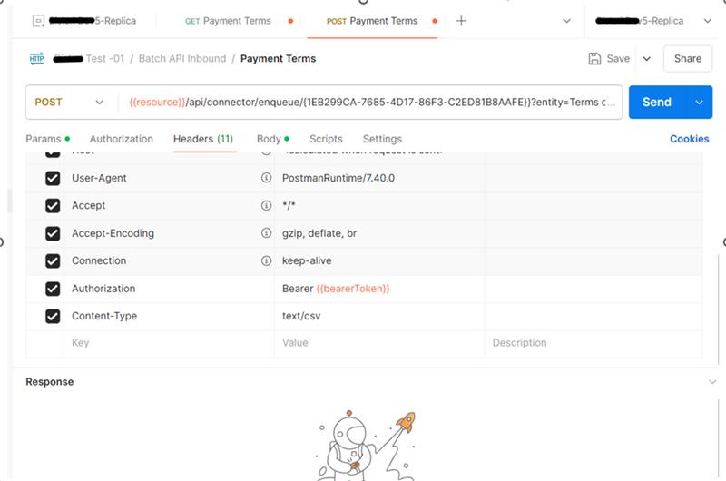Collapse the Response panel chevron
The width and height of the screenshot is (726, 481).
pyautogui.click(x=712, y=382)
